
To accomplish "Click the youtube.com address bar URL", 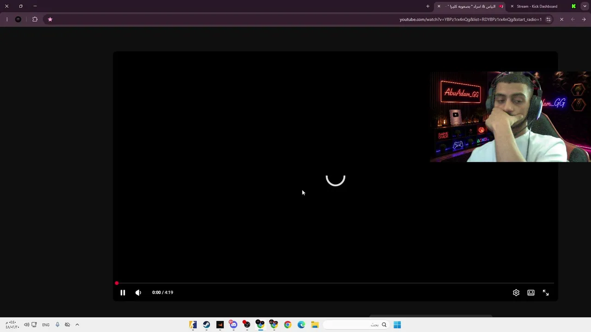I will (x=470, y=19).
